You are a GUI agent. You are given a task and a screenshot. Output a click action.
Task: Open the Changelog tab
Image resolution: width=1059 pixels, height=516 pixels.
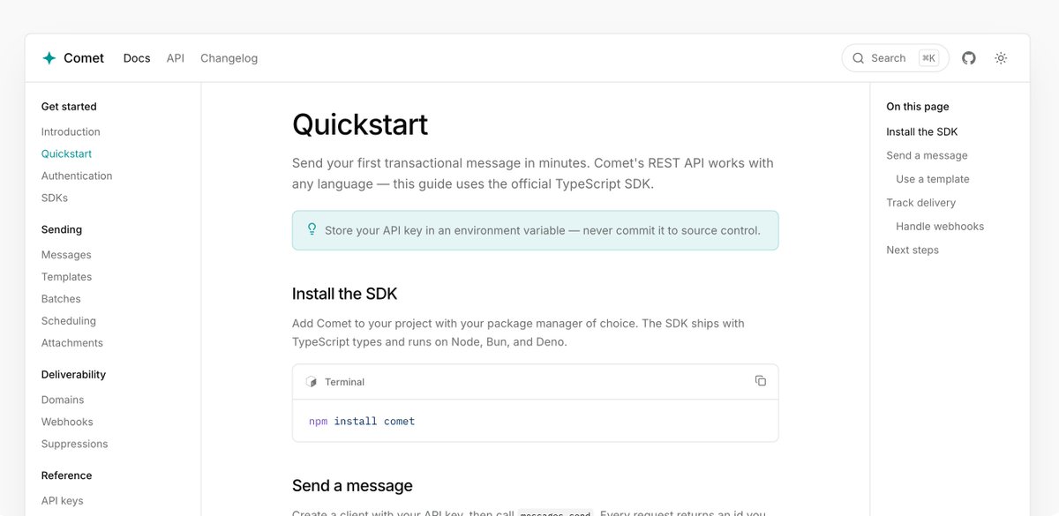pyautogui.click(x=229, y=58)
